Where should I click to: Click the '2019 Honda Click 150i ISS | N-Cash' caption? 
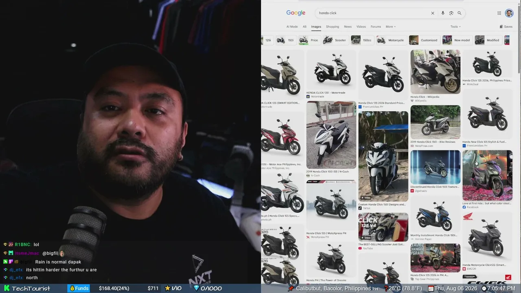point(328,172)
